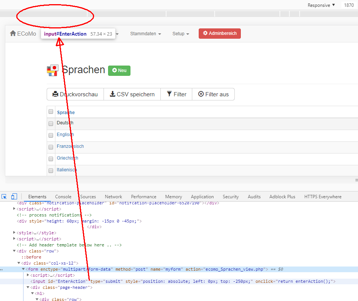Sort by the Sprache column header

point(66,113)
